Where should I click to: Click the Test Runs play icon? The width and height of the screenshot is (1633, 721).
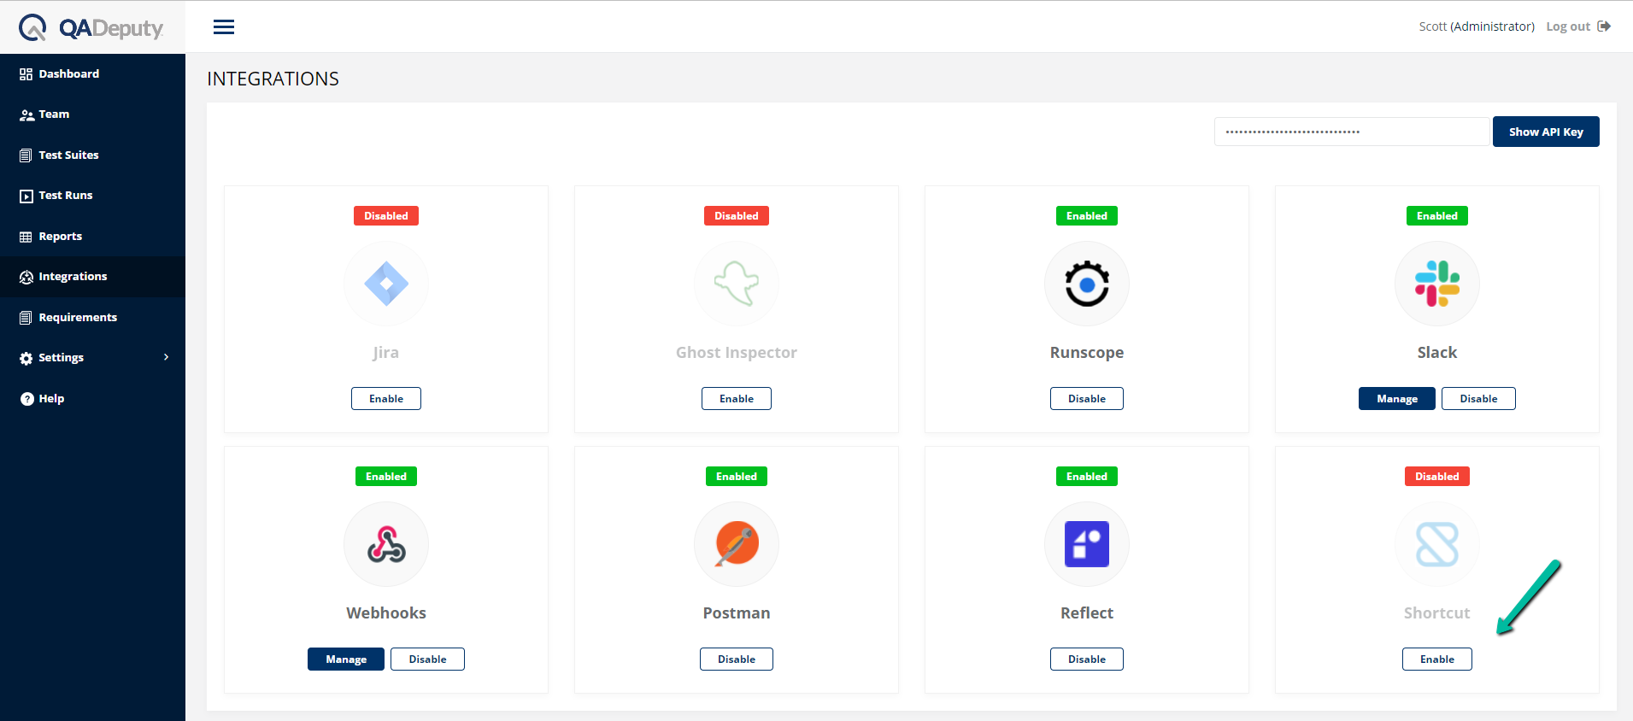pyautogui.click(x=26, y=196)
